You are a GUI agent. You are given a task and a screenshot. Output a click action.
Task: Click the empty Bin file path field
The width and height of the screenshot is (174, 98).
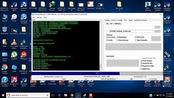click(131, 27)
